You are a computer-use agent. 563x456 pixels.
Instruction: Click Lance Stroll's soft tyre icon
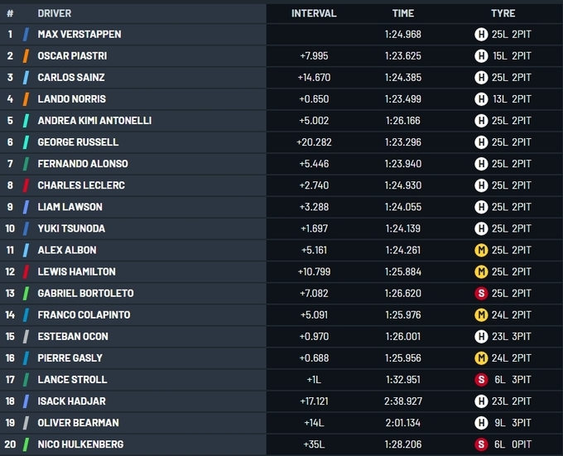[479, 379]
